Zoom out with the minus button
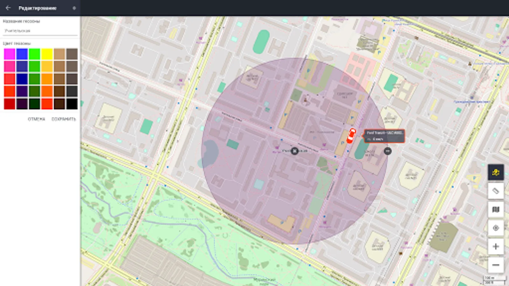This screenshot has height=286, width=509. [x=496, y=265]
